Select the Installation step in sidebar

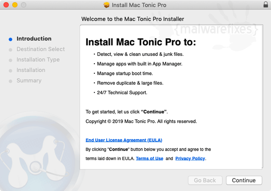[x=31, y=70]
